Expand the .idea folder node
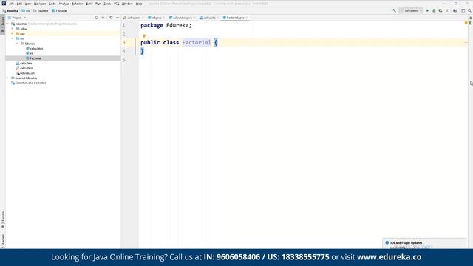This screenshot has height=266, width=473. [13, 29]
